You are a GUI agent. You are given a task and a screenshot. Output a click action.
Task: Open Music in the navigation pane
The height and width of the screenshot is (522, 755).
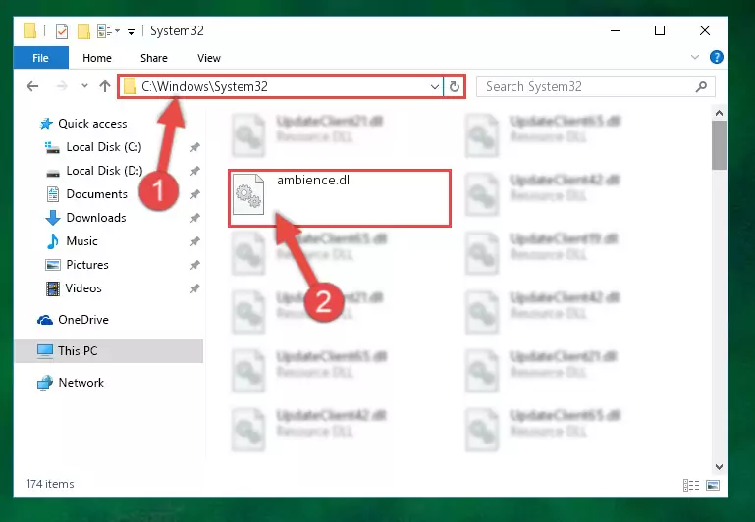81,241
